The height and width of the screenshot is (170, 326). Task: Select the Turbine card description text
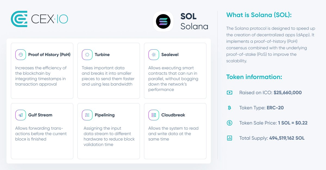(108, 76)
